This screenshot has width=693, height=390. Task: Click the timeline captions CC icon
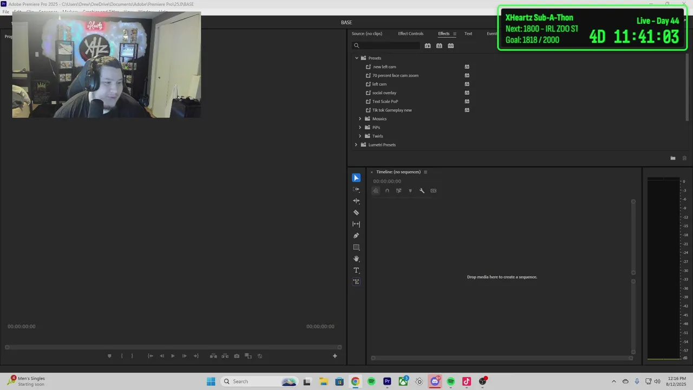pyautogui.click(x=433, y=191)
